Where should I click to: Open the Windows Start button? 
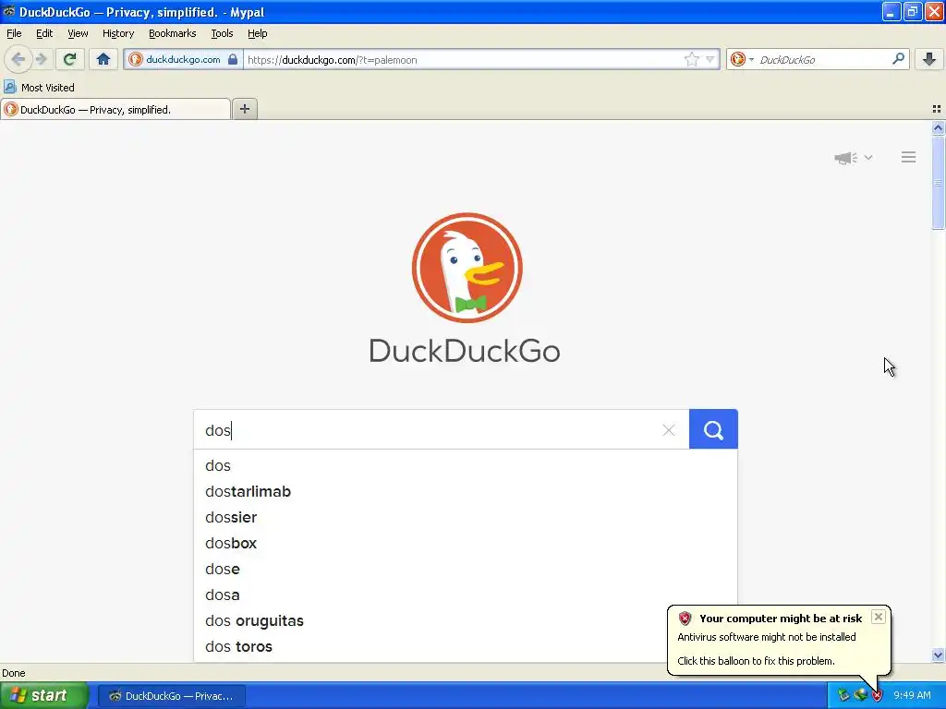coord(44,696)
